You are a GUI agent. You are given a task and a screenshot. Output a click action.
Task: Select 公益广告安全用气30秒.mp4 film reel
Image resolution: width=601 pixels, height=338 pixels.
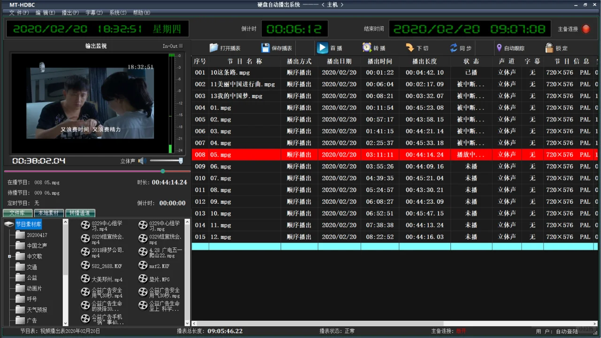(85, 292)
